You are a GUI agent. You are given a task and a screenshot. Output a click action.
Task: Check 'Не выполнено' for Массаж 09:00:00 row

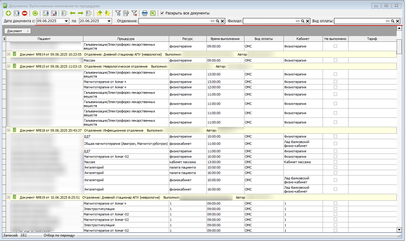tap(335, 60)
